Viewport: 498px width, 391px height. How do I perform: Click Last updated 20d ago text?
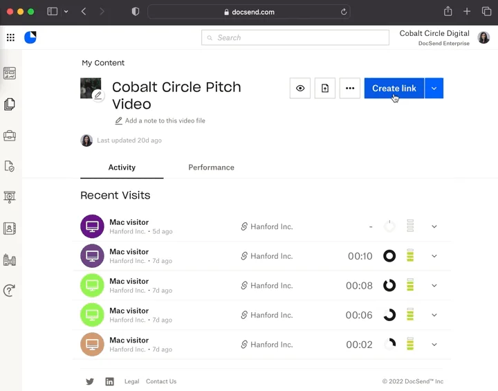[x=129, y=140]
